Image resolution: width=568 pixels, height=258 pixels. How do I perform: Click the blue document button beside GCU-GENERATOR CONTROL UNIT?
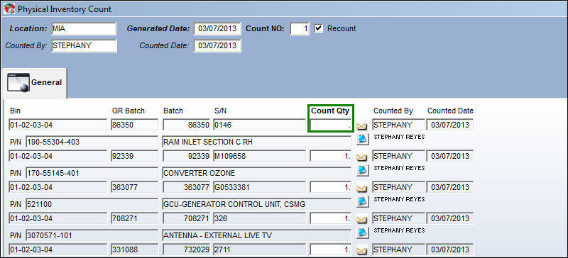(363, 201)
